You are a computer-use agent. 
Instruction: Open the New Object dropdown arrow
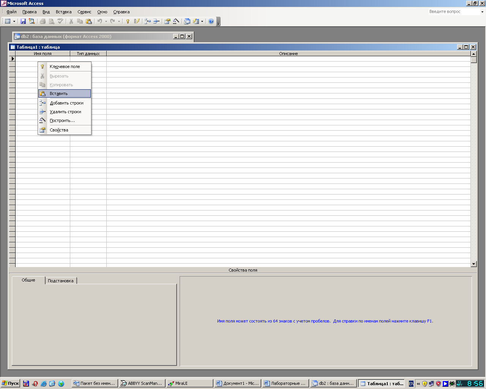click(202, 21)
